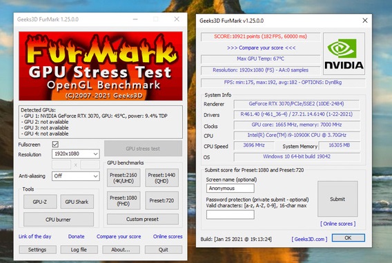Image resolution: width=392 pixels, height=263 pixels.
Task: Launch GPU-Z tool
Action: [x=40, y=202]
